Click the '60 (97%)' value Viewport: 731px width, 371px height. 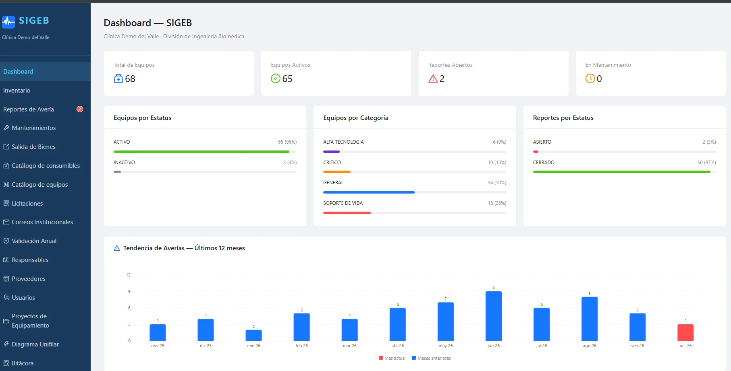706,163
